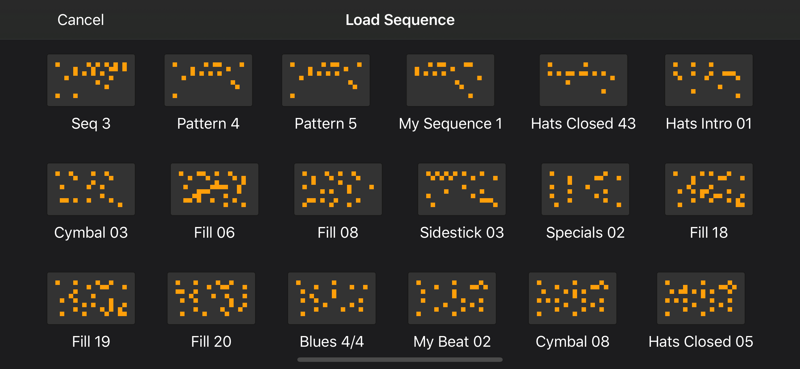
Task: Load the Fill 18 pattern
Action: pyautogui.click(x=709, y=189)
